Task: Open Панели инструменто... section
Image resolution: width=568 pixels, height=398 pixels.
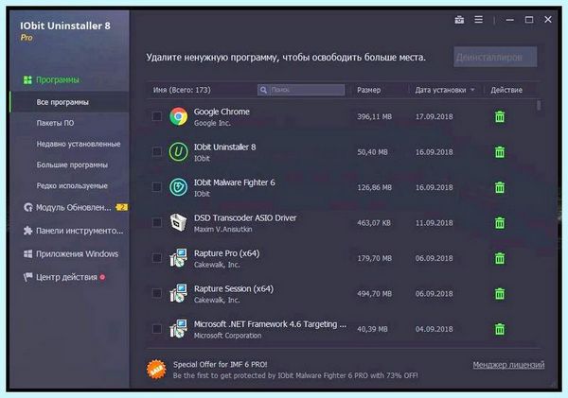Action: pyautogui.click(x=80, y=231)
